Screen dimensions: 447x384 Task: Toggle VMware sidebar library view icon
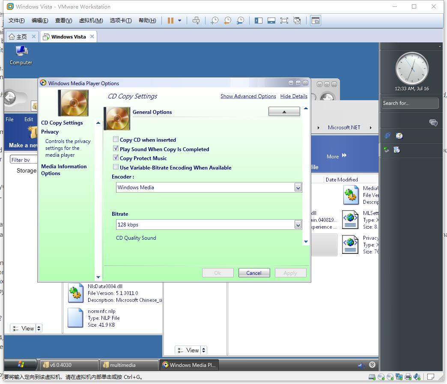(x=259, y=21)
